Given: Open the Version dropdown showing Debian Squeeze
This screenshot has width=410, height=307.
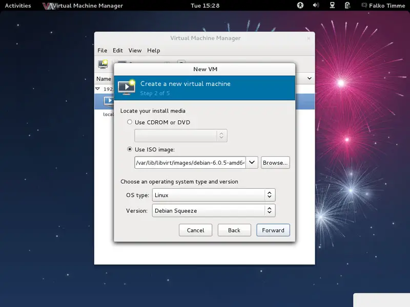Looking at the screenshot, I should [213, 210].
